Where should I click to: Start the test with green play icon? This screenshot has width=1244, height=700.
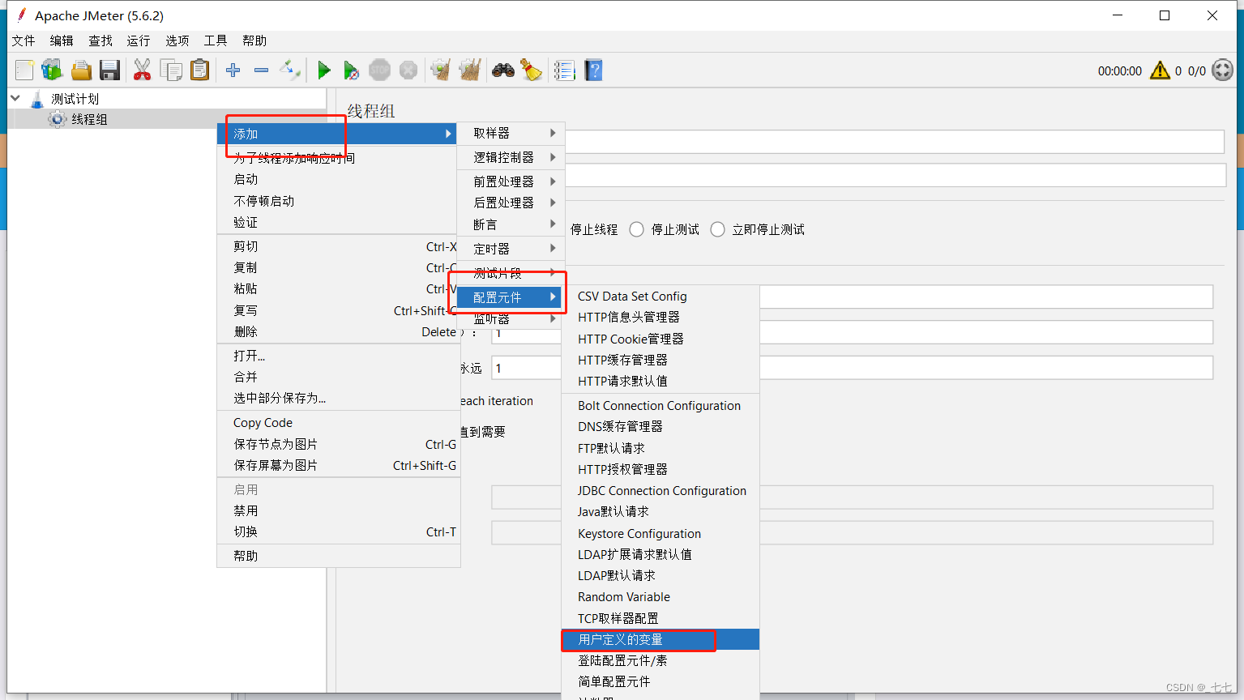pos(323,70)
